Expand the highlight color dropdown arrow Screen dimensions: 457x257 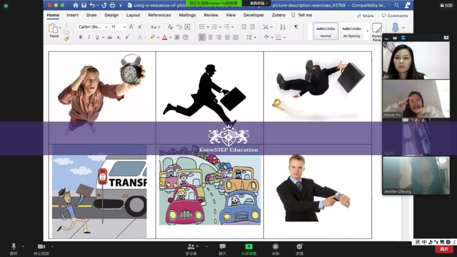click(158, 37)
